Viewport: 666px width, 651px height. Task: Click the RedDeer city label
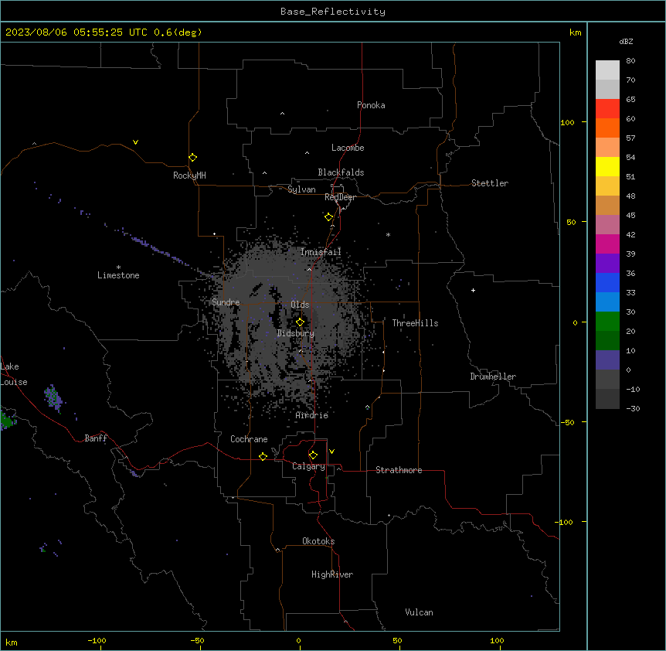[340, 197]
